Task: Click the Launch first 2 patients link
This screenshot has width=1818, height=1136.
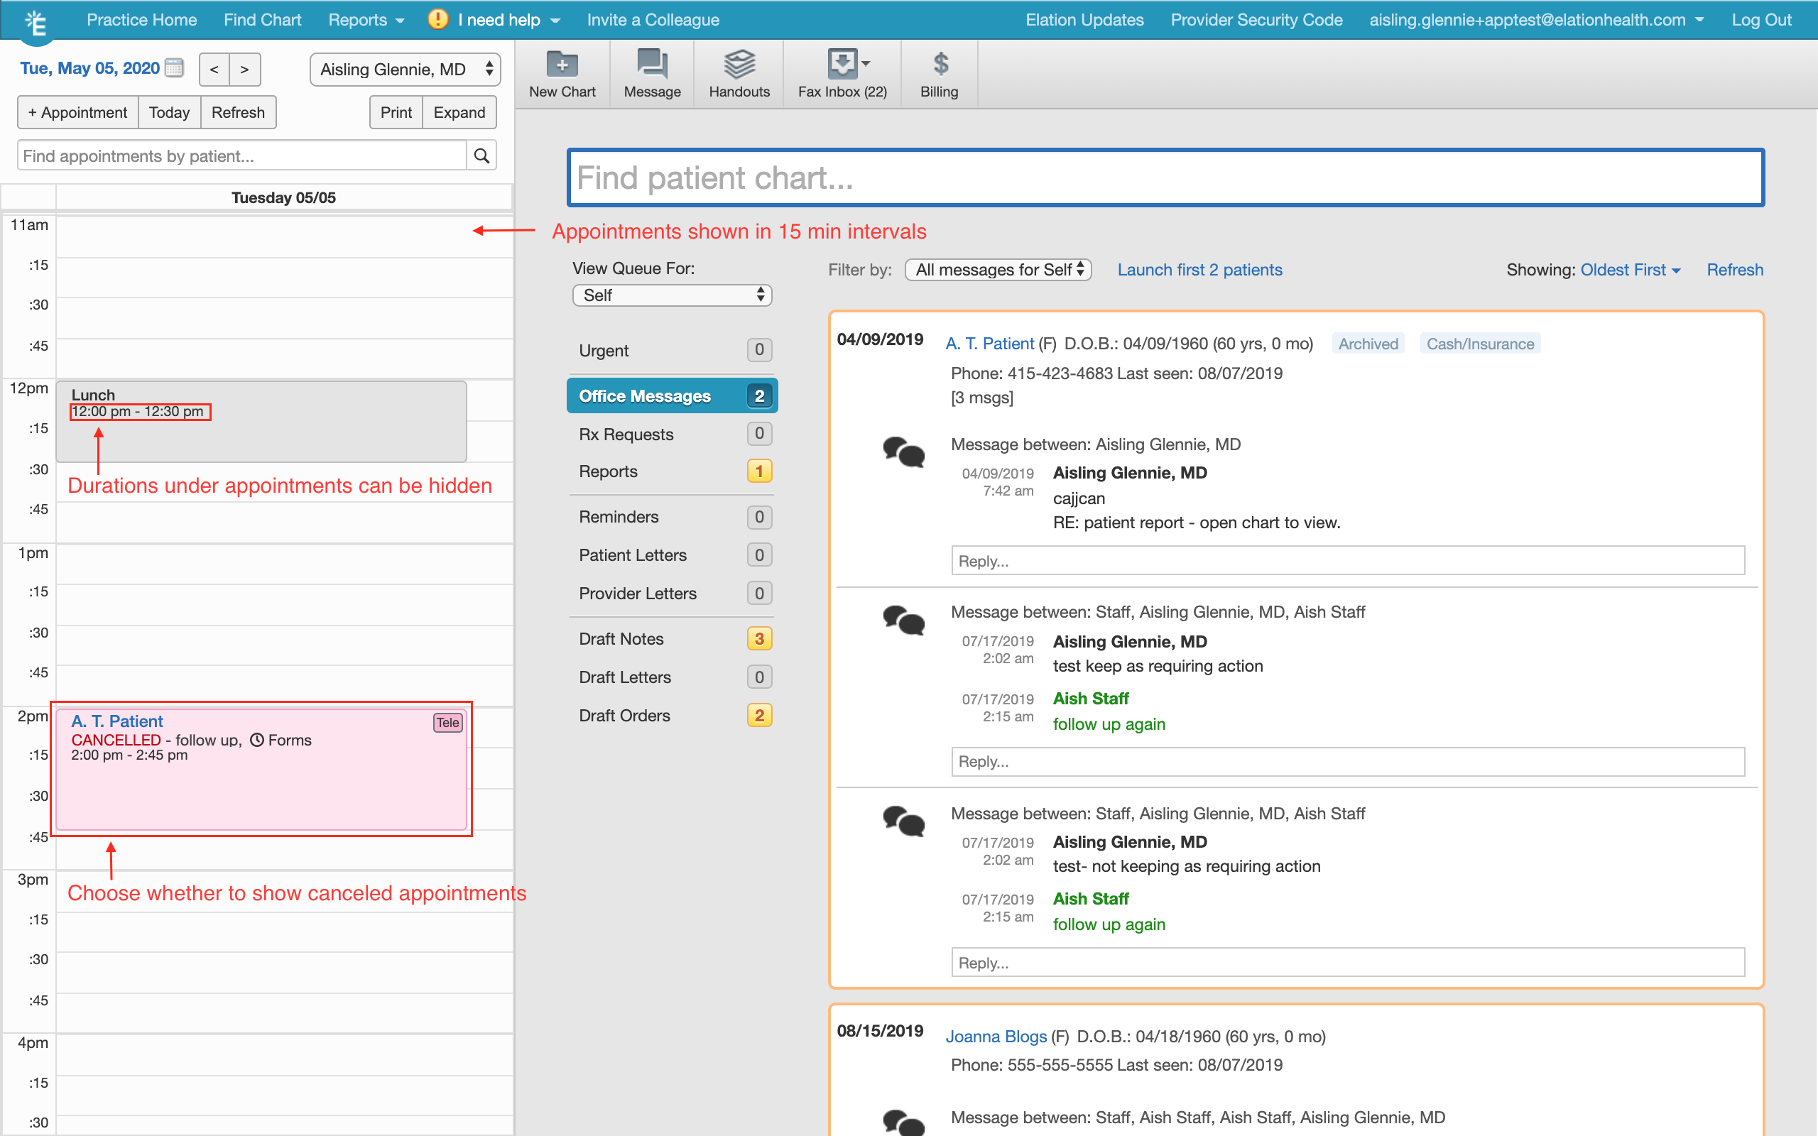Action: pos(1199,269)
